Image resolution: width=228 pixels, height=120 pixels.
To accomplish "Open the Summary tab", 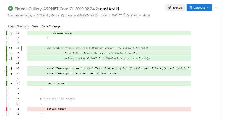I will click(23, 26).
